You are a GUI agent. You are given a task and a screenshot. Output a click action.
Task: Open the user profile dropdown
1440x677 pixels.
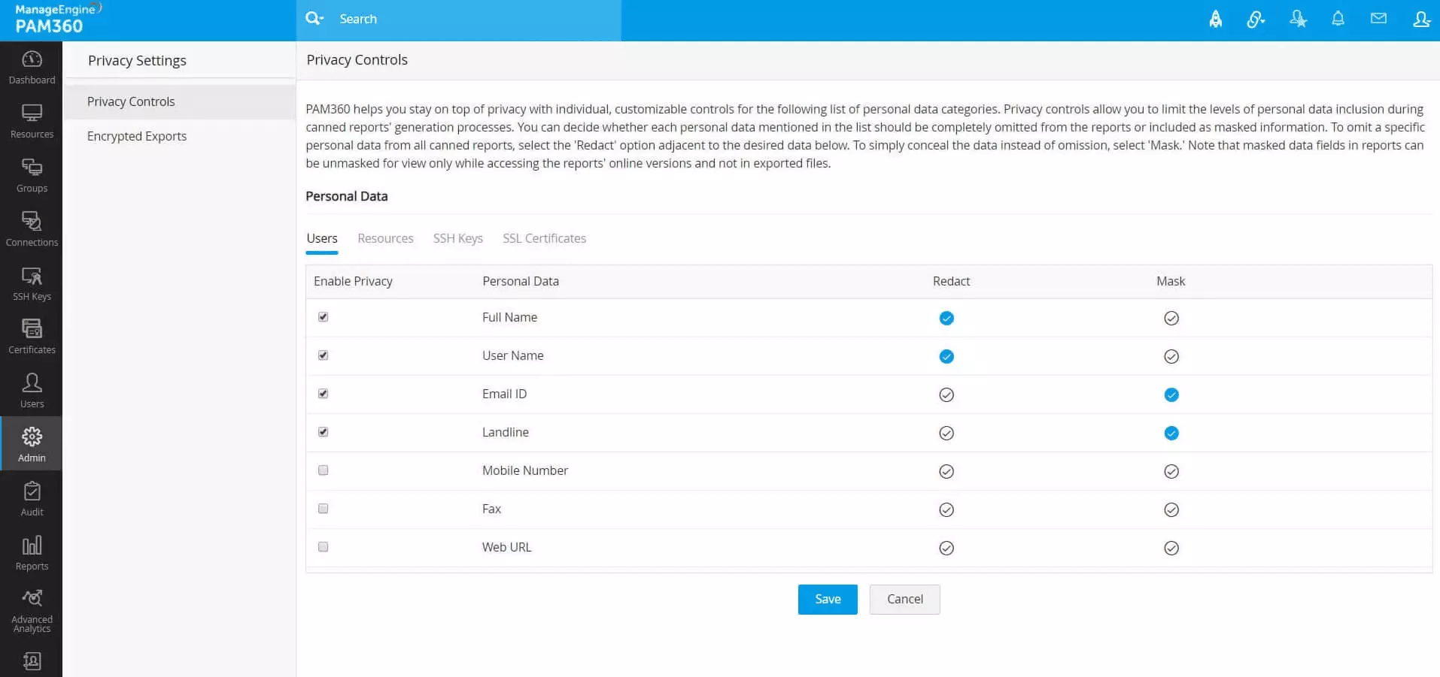click(x=1420, y=18)
